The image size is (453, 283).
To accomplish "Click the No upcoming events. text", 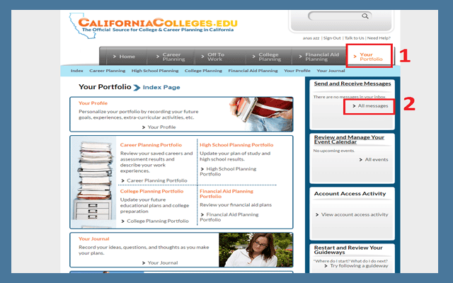I will (333, 151).
